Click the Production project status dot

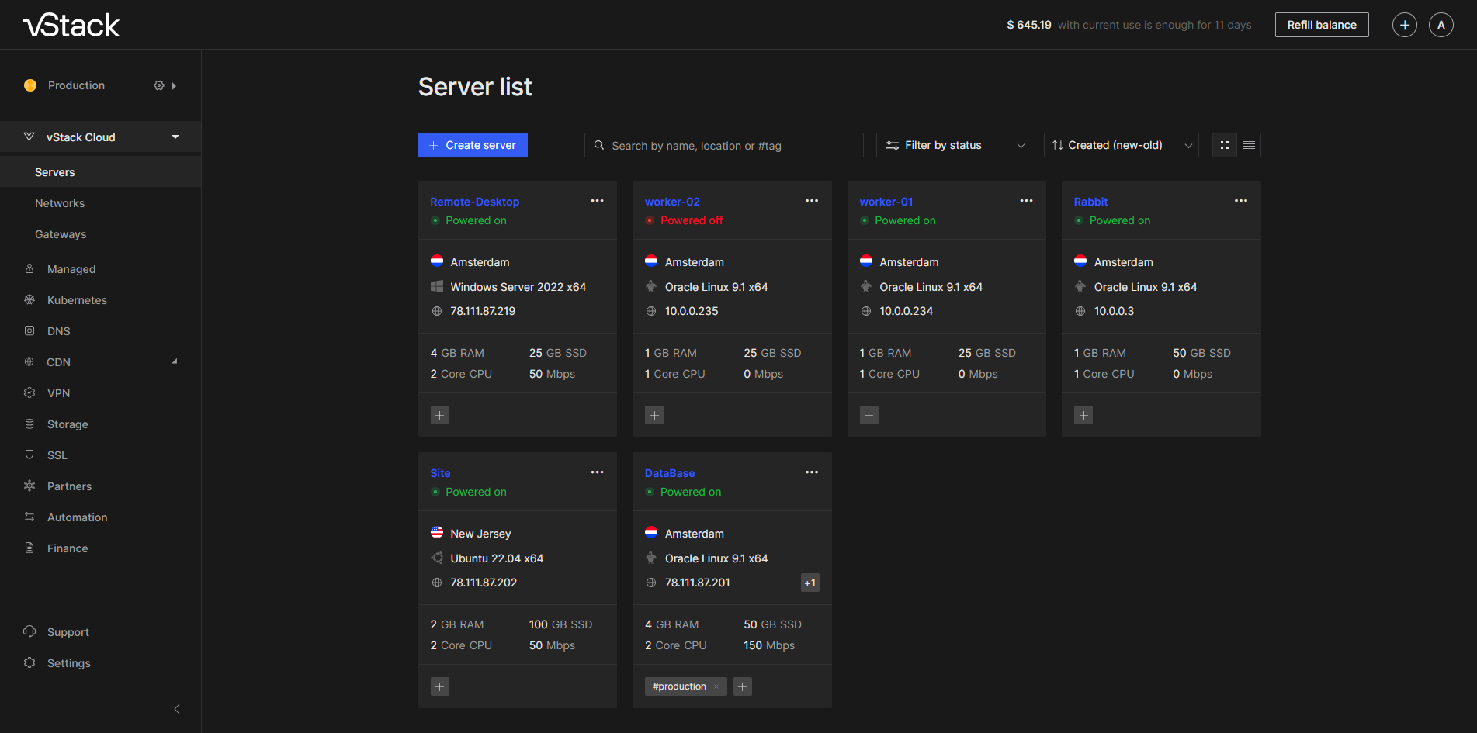(x=30, y=85)
